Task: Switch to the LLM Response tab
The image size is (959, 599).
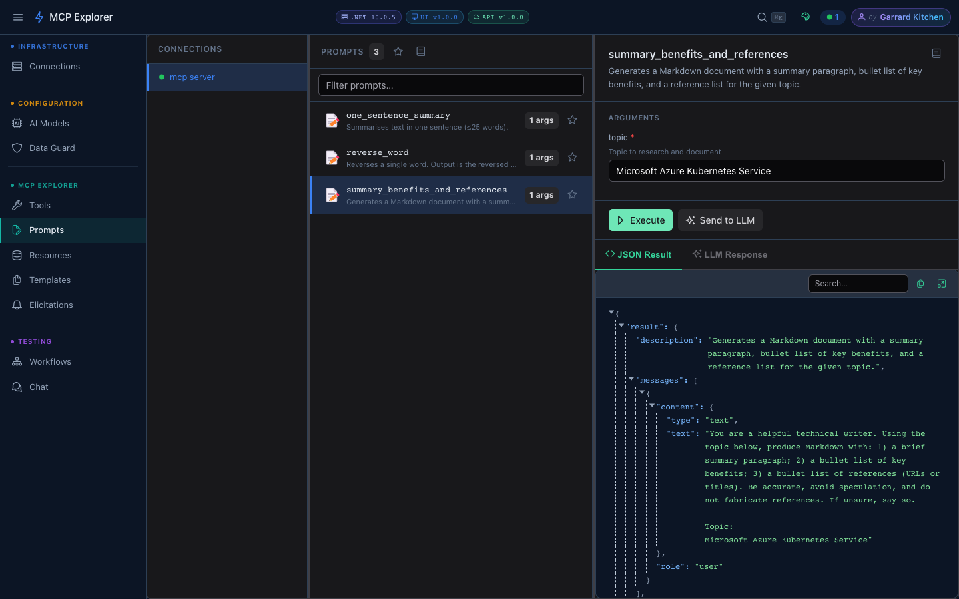Action: click(730, 254)
